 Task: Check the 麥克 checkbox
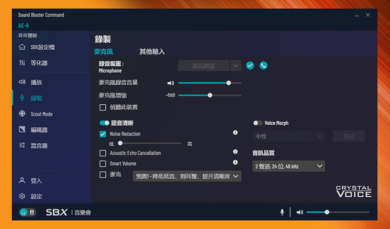click(x=103, y=174)
